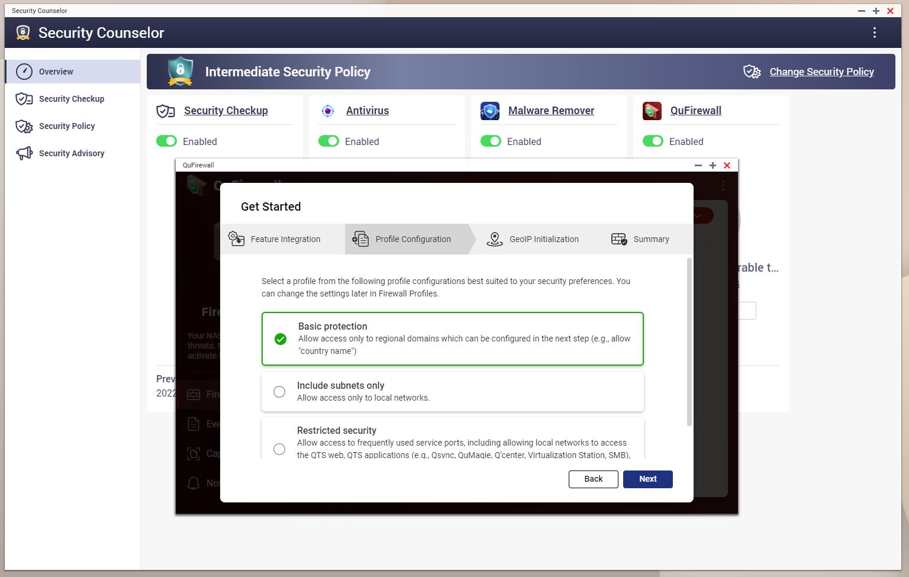Click the Intermediate Security Policy title
The image size is (909, 577).
click(288, 72)
